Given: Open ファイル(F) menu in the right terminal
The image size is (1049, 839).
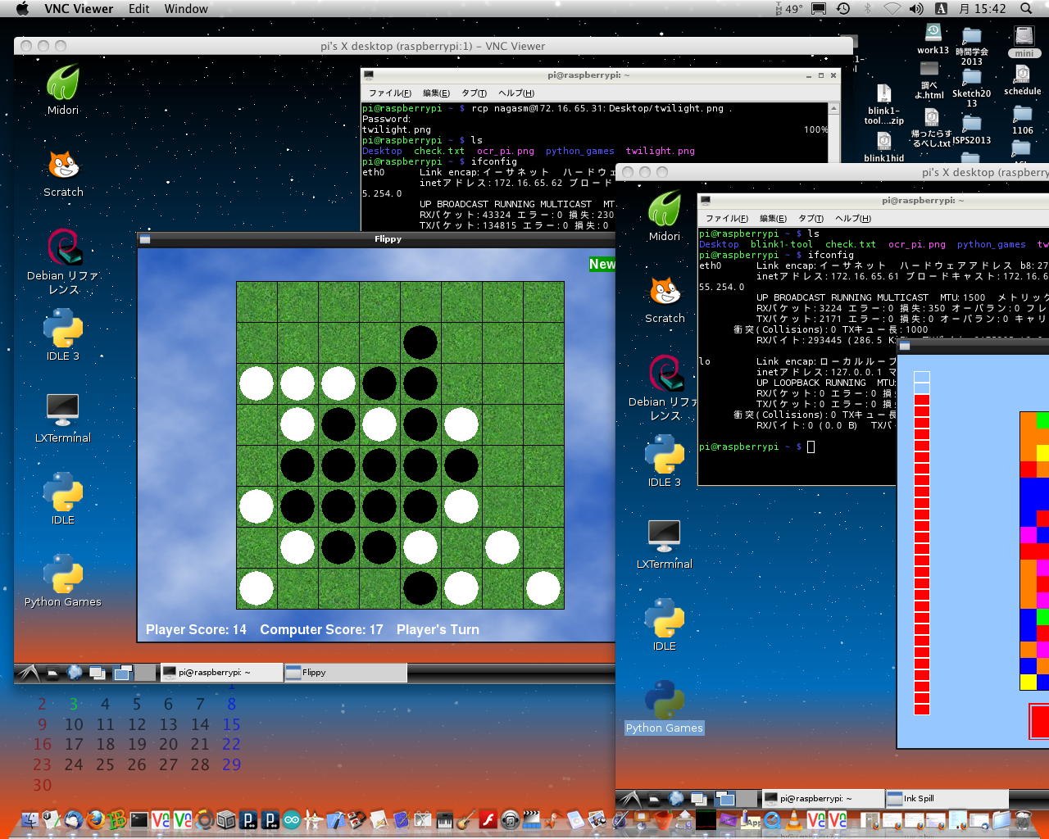Looking at the screenshot, I should (727, 218).
